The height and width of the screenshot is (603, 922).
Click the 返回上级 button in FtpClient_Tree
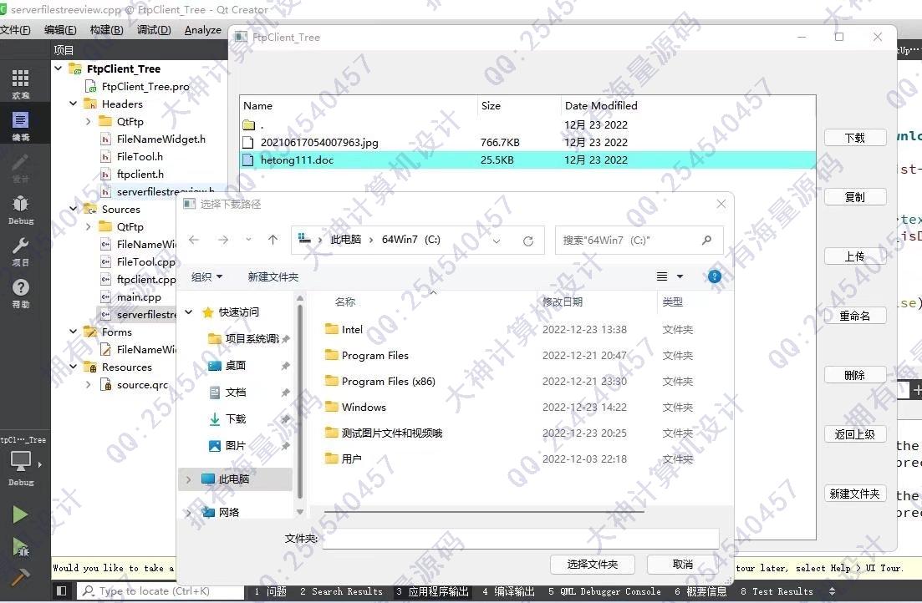pyautogui.click(x=855, y=435)
